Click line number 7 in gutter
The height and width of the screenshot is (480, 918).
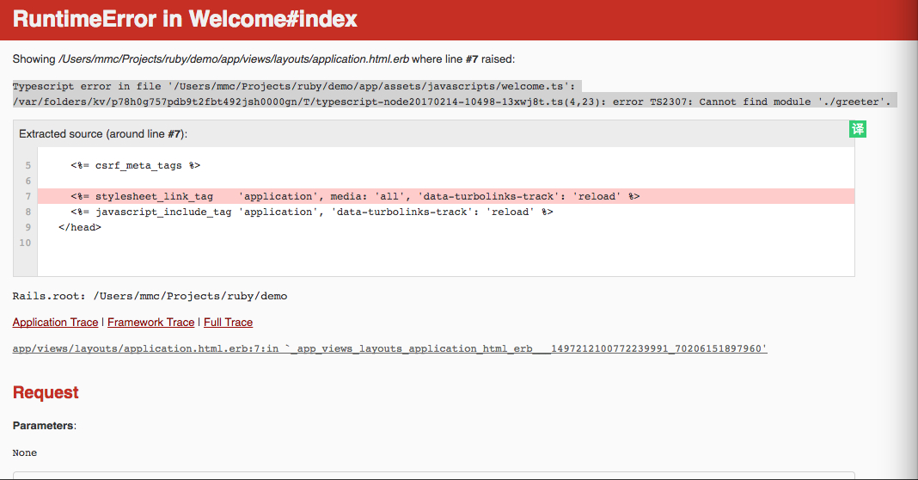tap(28, 196)
